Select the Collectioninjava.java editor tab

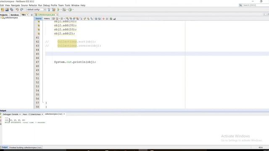coord(46,15)
